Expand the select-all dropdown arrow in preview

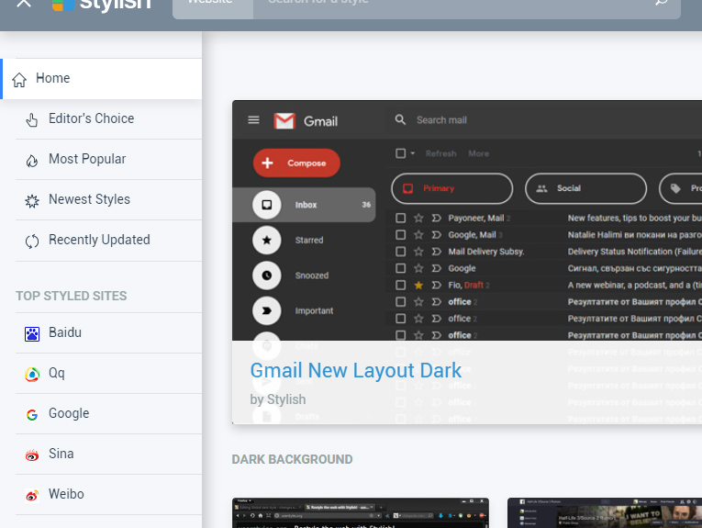(x=413, y=153)
